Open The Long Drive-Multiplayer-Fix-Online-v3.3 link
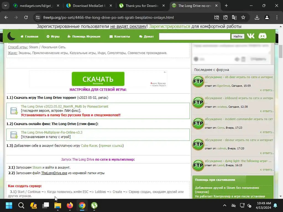283x212 pixels. tap(52, 132)
